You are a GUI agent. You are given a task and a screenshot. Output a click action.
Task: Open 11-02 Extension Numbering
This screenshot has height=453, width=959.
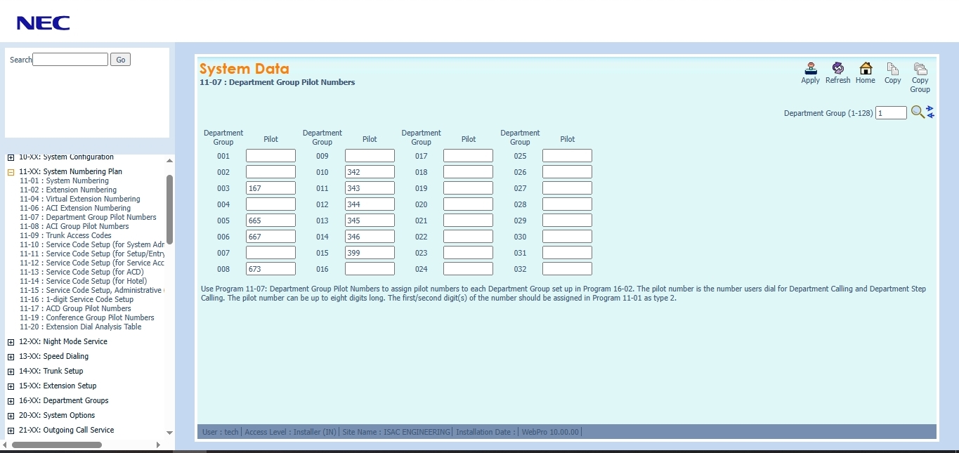coord(68,190)
